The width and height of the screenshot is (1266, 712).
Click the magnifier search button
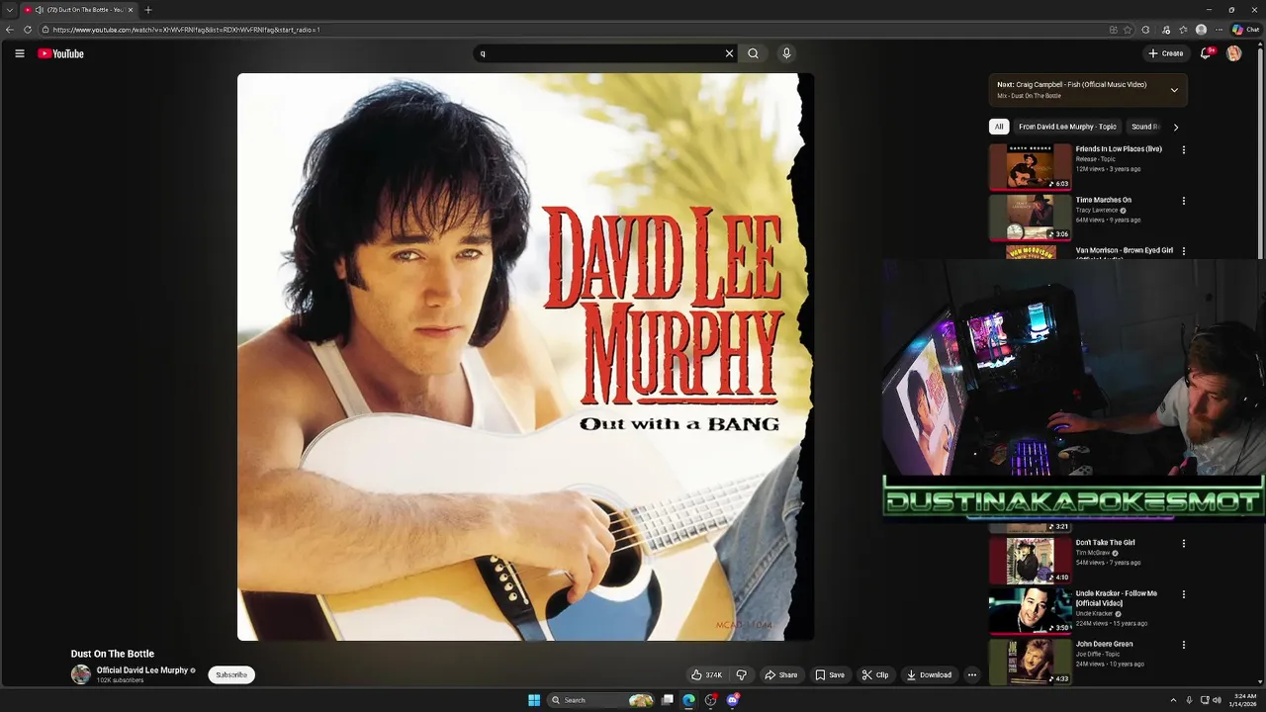click(753, 53)
